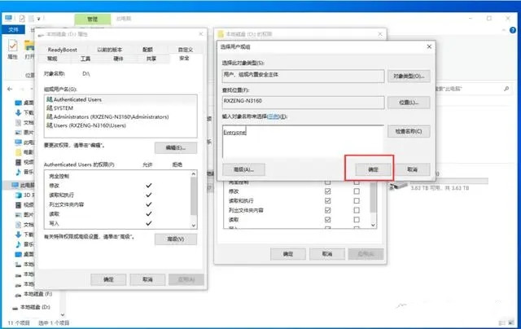Click scroll-up arrow of Properties permissions list

[194, 173]
